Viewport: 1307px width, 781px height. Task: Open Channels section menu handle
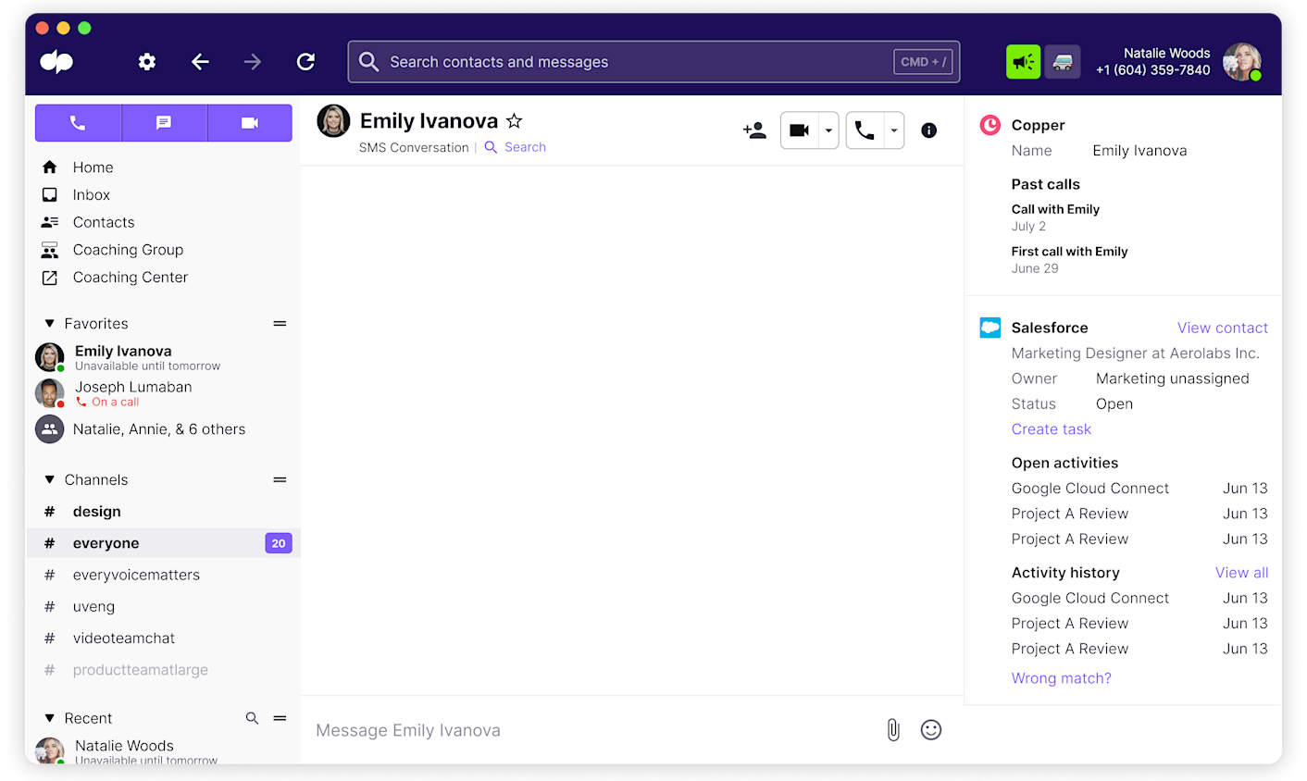coord(280,480)
